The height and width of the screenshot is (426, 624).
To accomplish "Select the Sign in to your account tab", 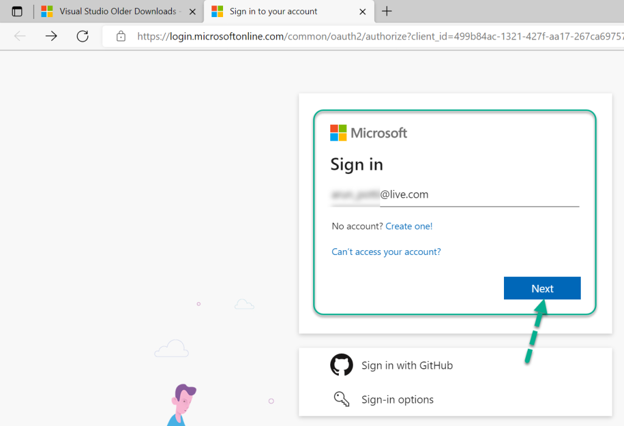I will [x=289, y=12].
